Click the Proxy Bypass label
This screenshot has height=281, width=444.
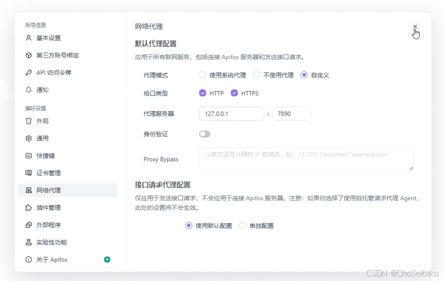(x=161, y=159)
